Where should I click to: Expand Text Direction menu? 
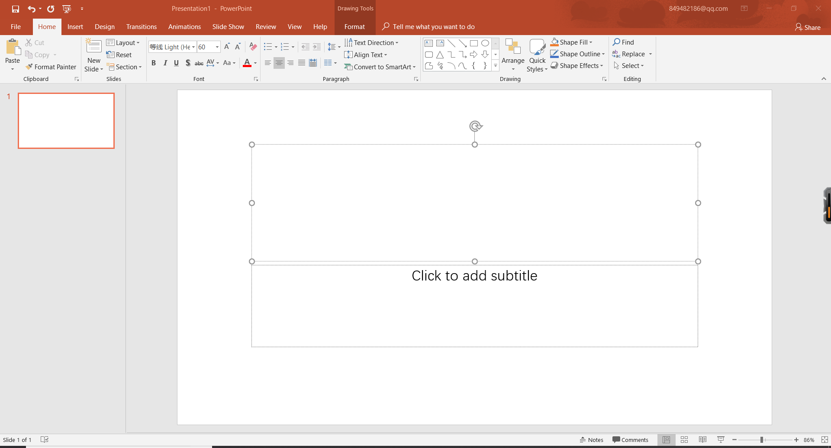371,42
